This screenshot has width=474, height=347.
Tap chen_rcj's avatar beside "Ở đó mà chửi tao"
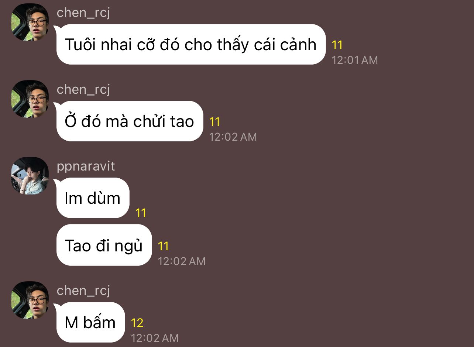(x=30, y=99)
